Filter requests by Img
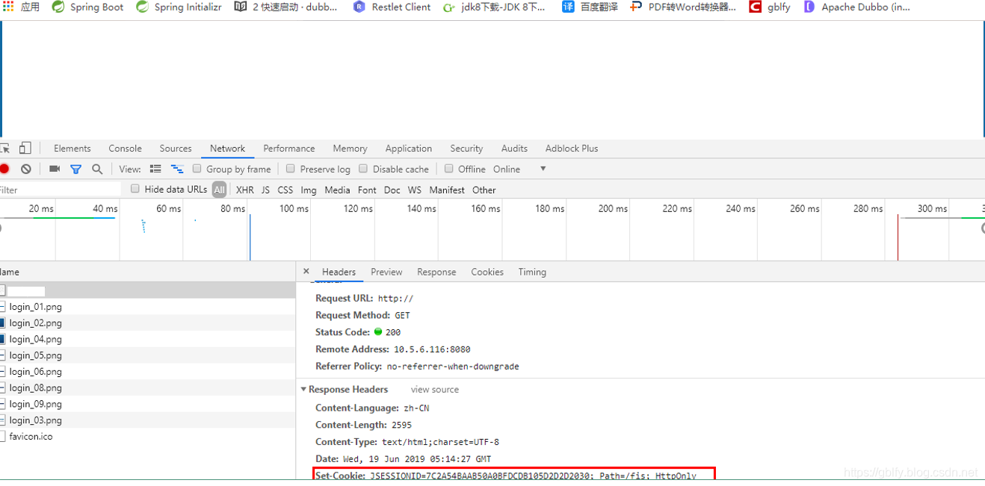This screenshot has height=486, width=985. coord(309,190)
